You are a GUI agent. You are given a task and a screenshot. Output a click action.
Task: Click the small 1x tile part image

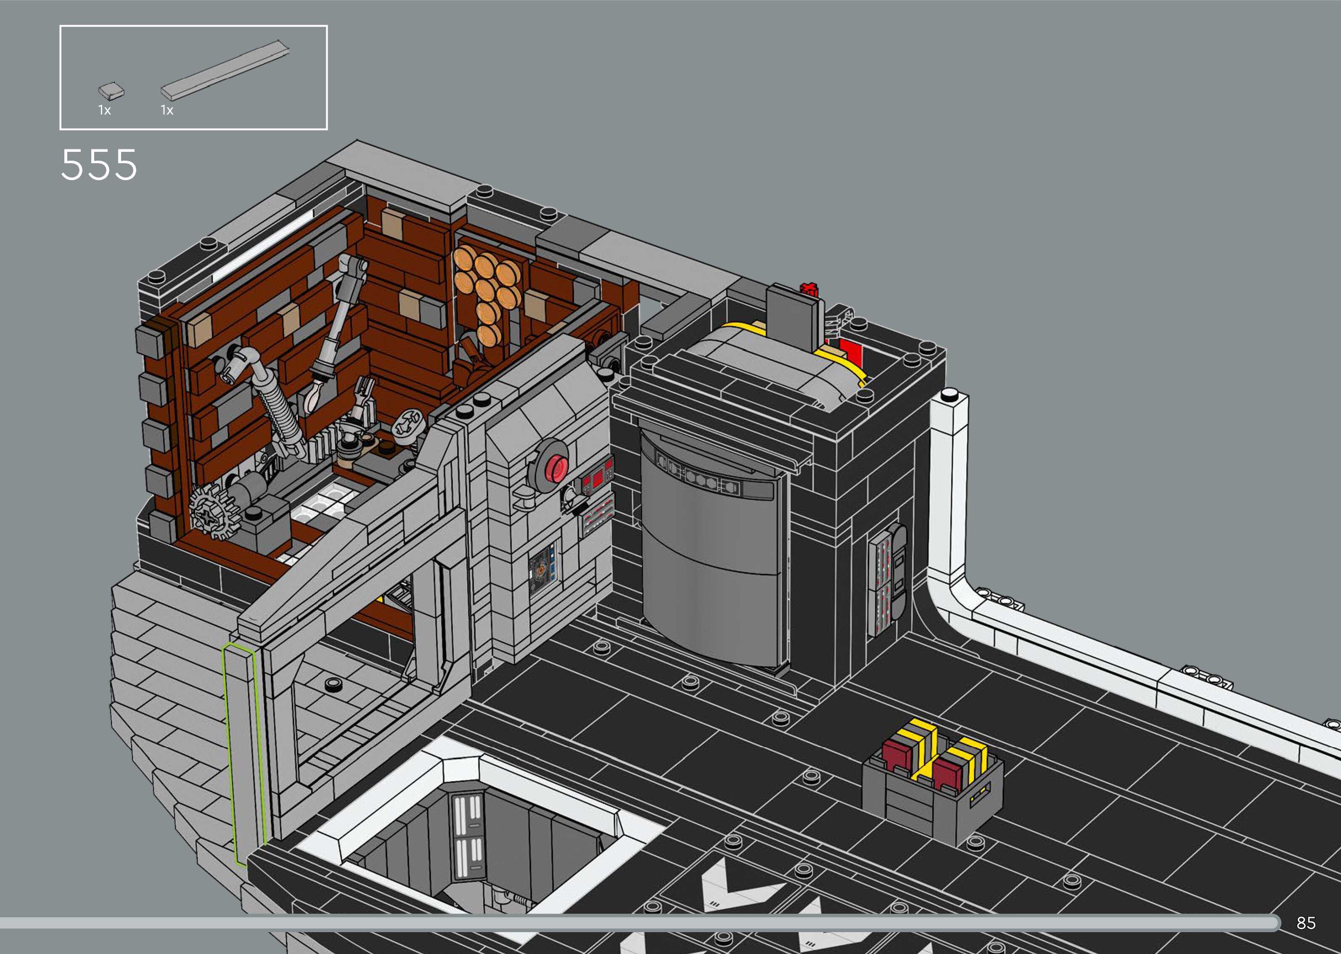tap(110, 91)
